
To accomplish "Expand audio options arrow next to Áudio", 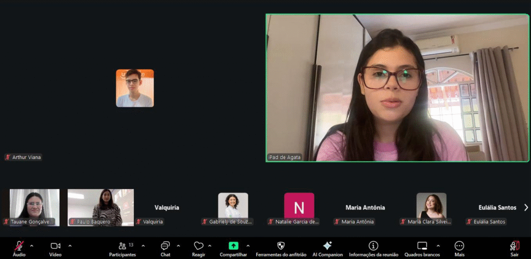I will pyautogui.click(x=32, y=246).
